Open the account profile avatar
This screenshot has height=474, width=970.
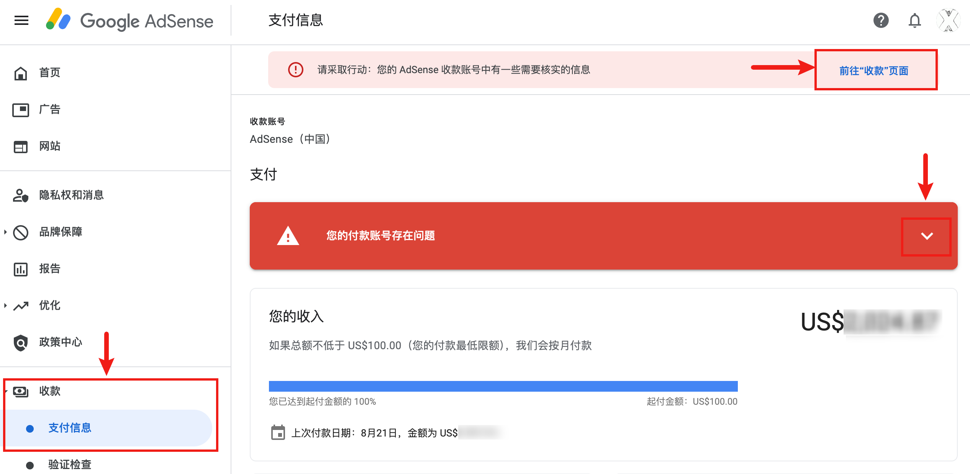948,20
